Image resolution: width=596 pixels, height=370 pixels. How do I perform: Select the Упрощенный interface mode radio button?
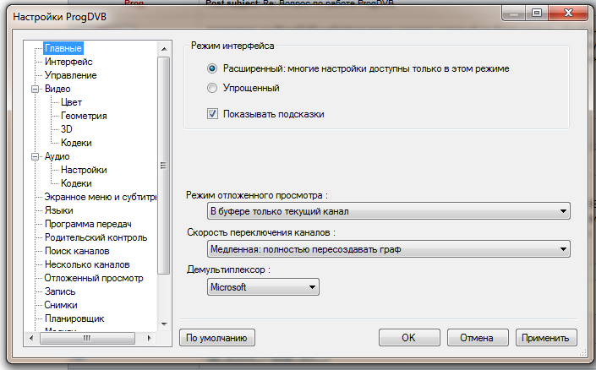(x=212, y=87)
